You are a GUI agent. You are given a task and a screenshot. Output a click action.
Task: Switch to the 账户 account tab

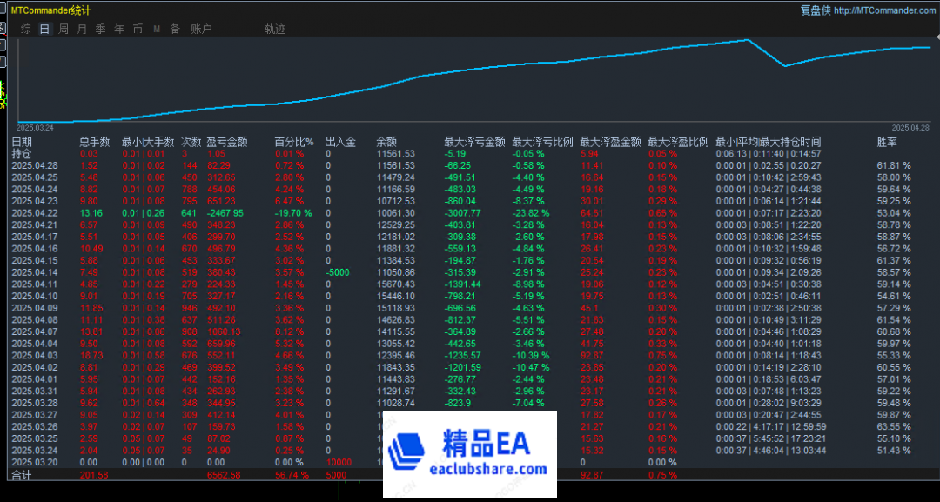pos(201,29)
